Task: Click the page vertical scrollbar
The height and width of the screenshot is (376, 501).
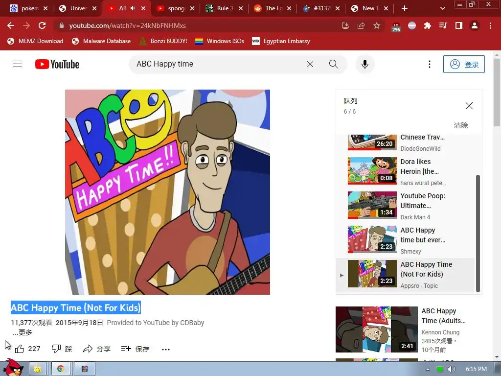Action: click(x=497, y=93)
